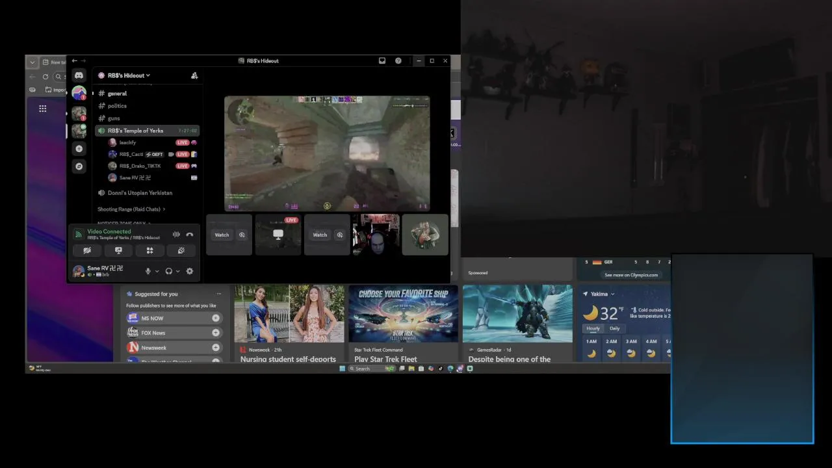Image resolution: width=832 pixels, height=468 pixels.
Task: Open TikTok from the taskbar
Action: click(440, 369)
